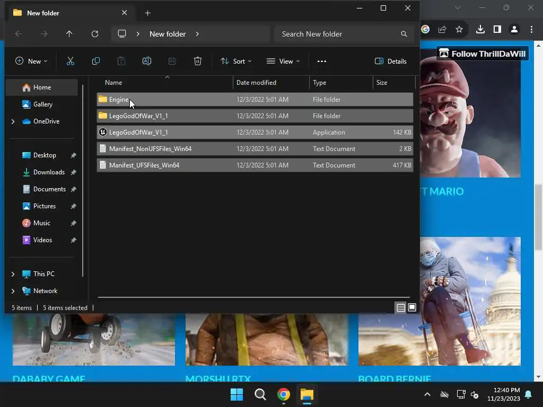
Task: Click the Rename icon in toolbar
Action: tap(147, 61)
